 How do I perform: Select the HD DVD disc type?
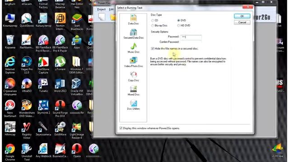pos(178,26)
